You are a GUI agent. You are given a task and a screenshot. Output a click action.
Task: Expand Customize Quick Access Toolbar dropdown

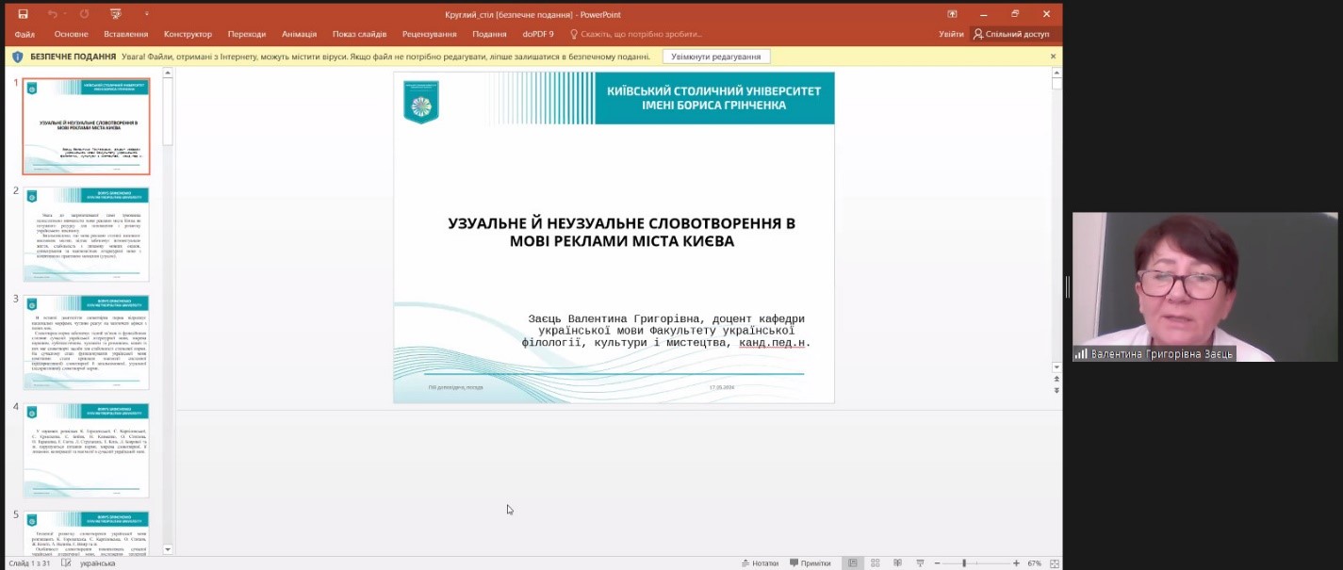147,14
